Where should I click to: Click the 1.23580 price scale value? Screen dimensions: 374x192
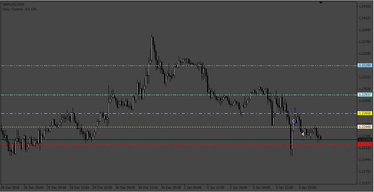click(364, 54)
